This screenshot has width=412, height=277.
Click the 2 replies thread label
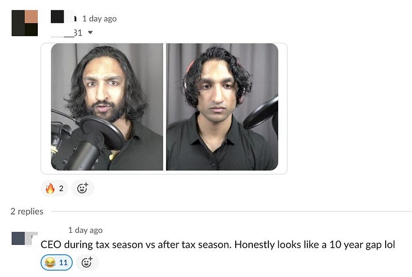click(x=27, y=211)
